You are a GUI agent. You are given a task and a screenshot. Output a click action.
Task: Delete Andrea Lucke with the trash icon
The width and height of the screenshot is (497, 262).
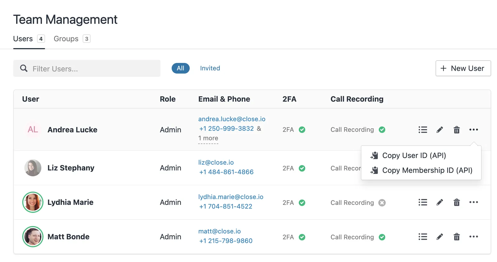tap(457, 130)
